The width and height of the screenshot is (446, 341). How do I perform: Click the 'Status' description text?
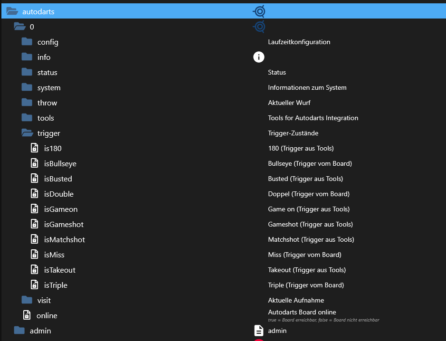pyautogui.click(x=277, y=72)
